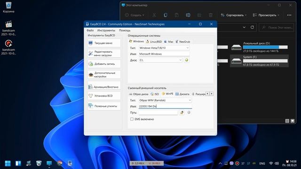Select the first bandicam video file with the clapperboard icon
This screenshot has height=169, width=301.
(8, 28)
